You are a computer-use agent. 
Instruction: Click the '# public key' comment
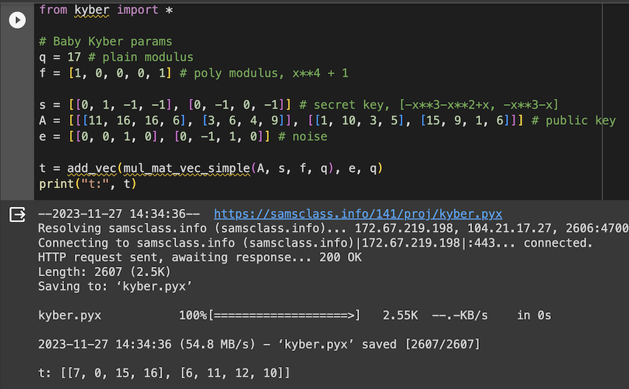click(574, 121)
